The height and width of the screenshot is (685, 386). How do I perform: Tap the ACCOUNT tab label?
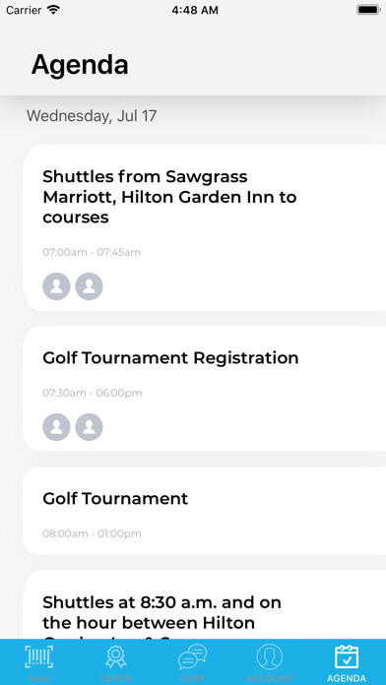point(269,678)
